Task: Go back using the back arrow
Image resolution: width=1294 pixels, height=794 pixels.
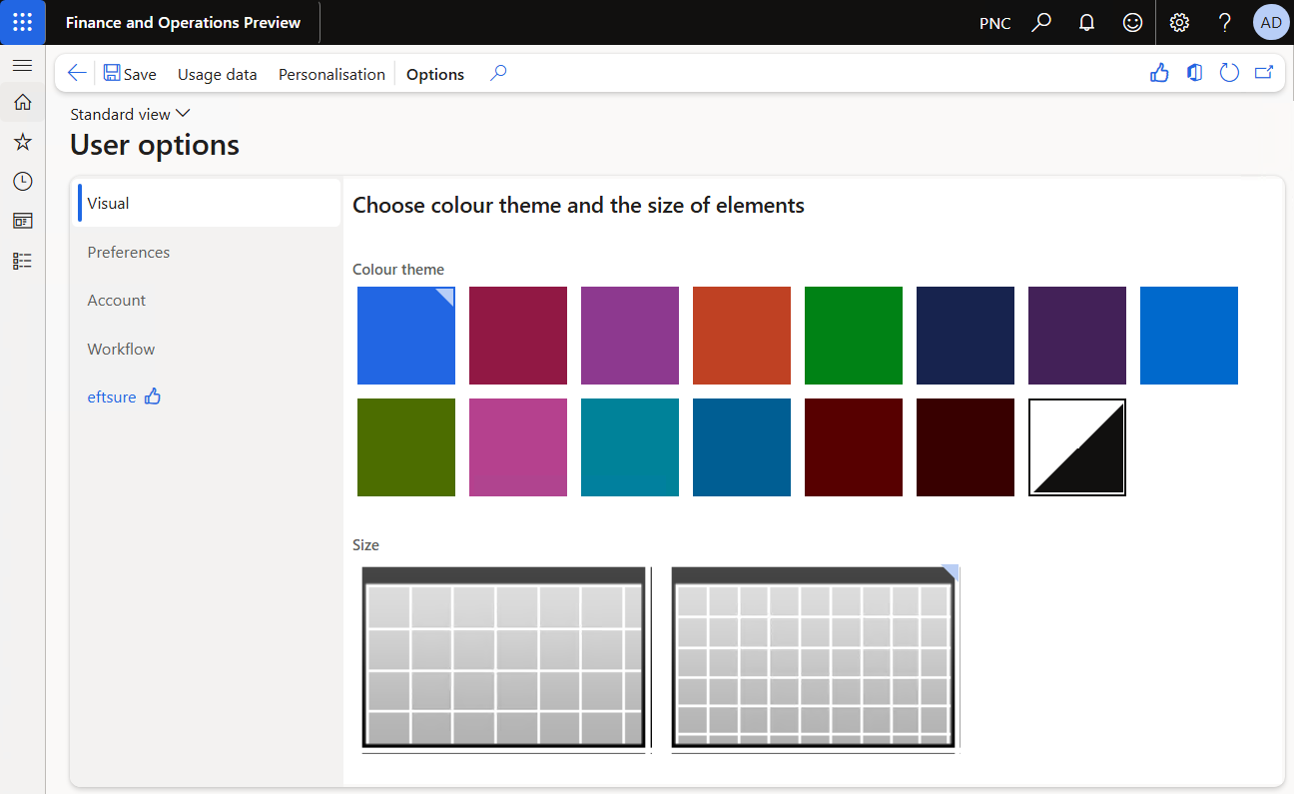Action: coord(77,73)
